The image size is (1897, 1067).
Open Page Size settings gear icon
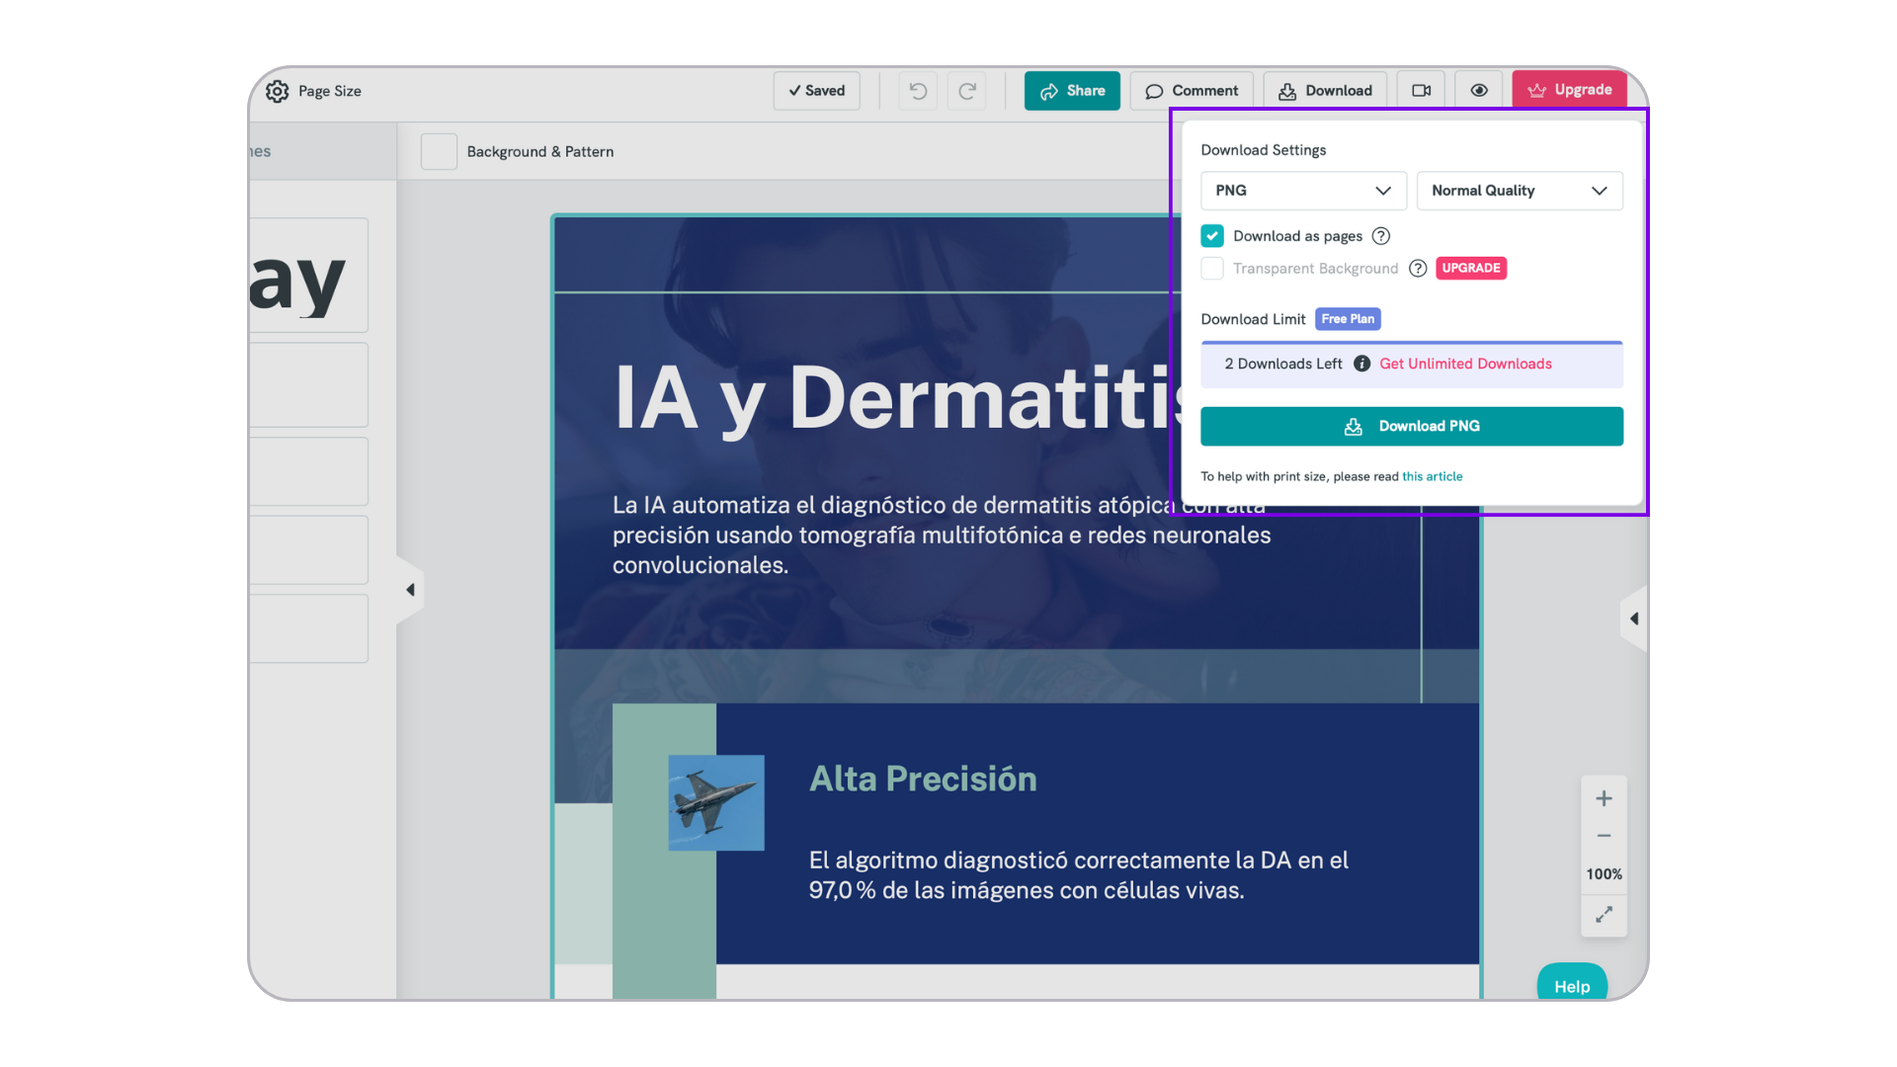[278, 91]
